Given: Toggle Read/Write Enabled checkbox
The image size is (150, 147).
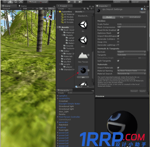Looking at the screenshot, I should (118, 30).
